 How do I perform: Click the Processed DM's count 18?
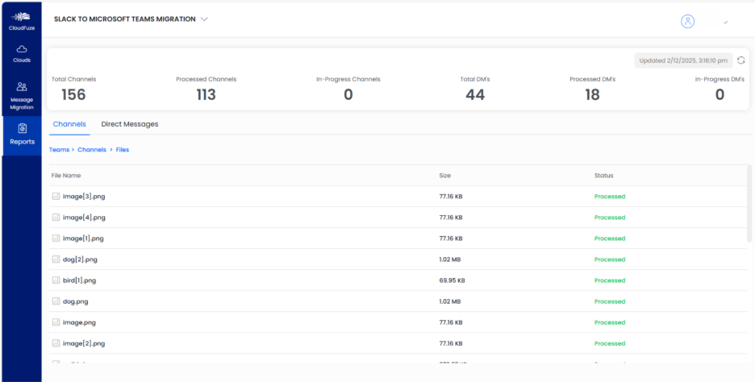click(x=592, y=95)
